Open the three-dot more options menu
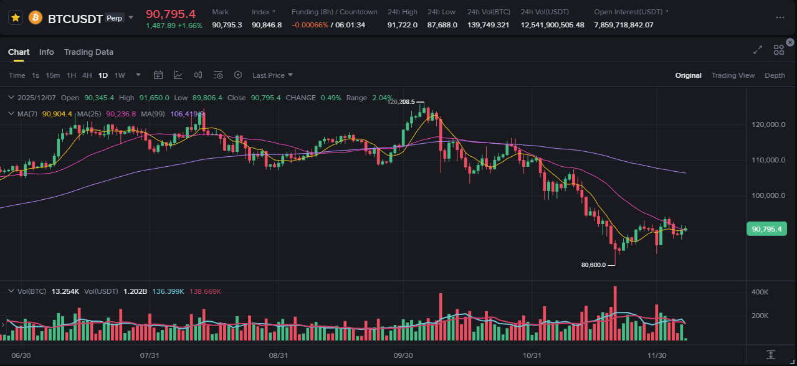 click(780, 17)
